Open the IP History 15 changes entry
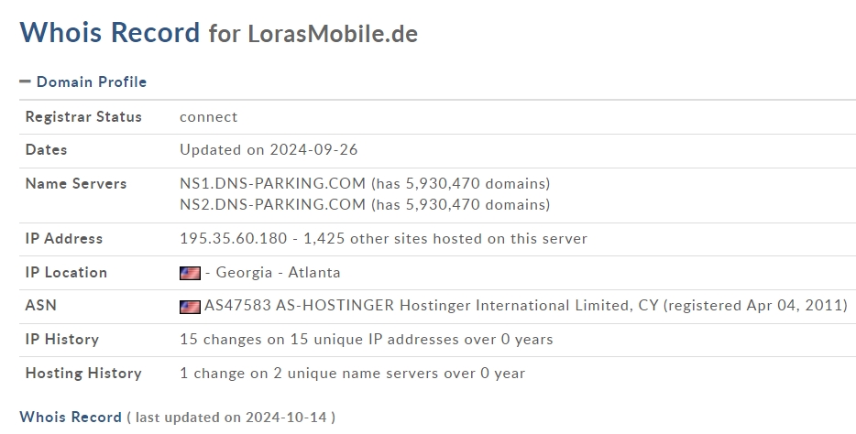The image size is (856, 434). 367,339
